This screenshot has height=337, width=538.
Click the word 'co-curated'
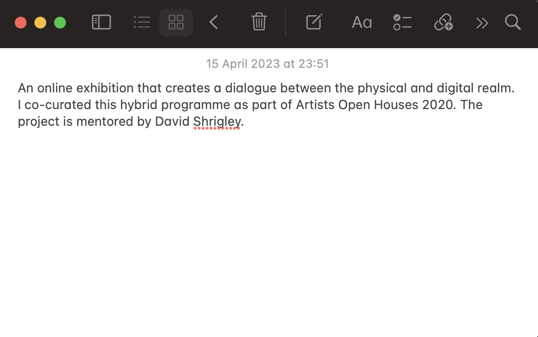click(58, 105)
